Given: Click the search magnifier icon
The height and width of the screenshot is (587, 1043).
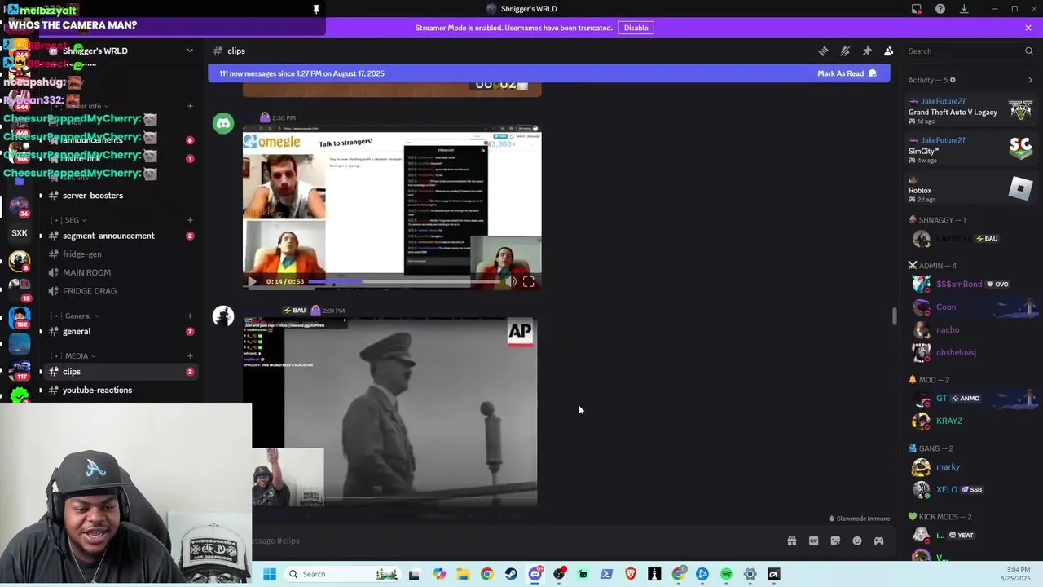Looking at the screenshot, I should [1028, 51].
